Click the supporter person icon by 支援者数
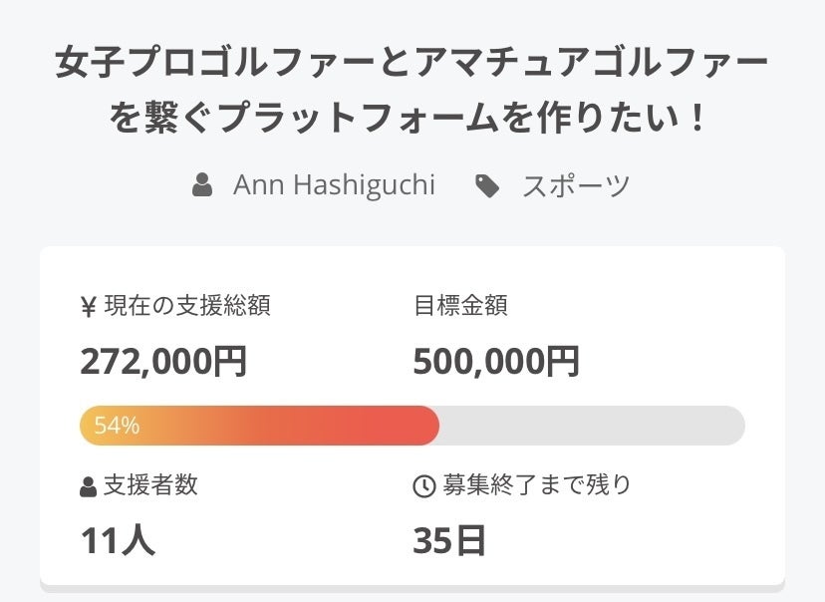 [x=88, y=487]
